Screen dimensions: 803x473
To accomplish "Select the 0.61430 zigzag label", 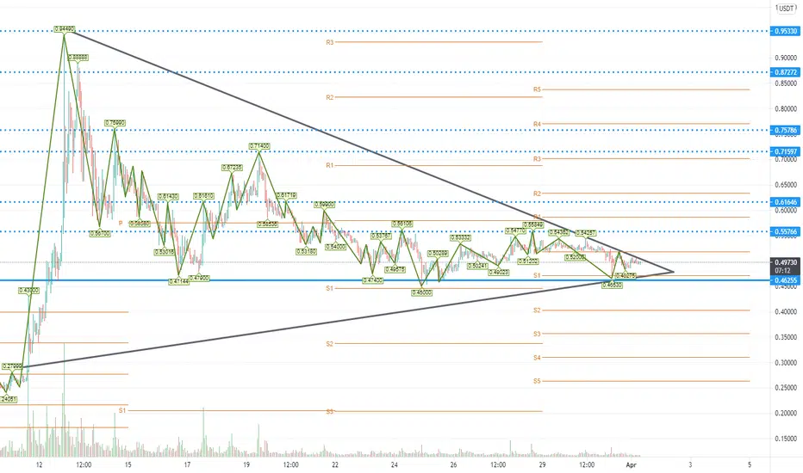I will tap(168, 196).
